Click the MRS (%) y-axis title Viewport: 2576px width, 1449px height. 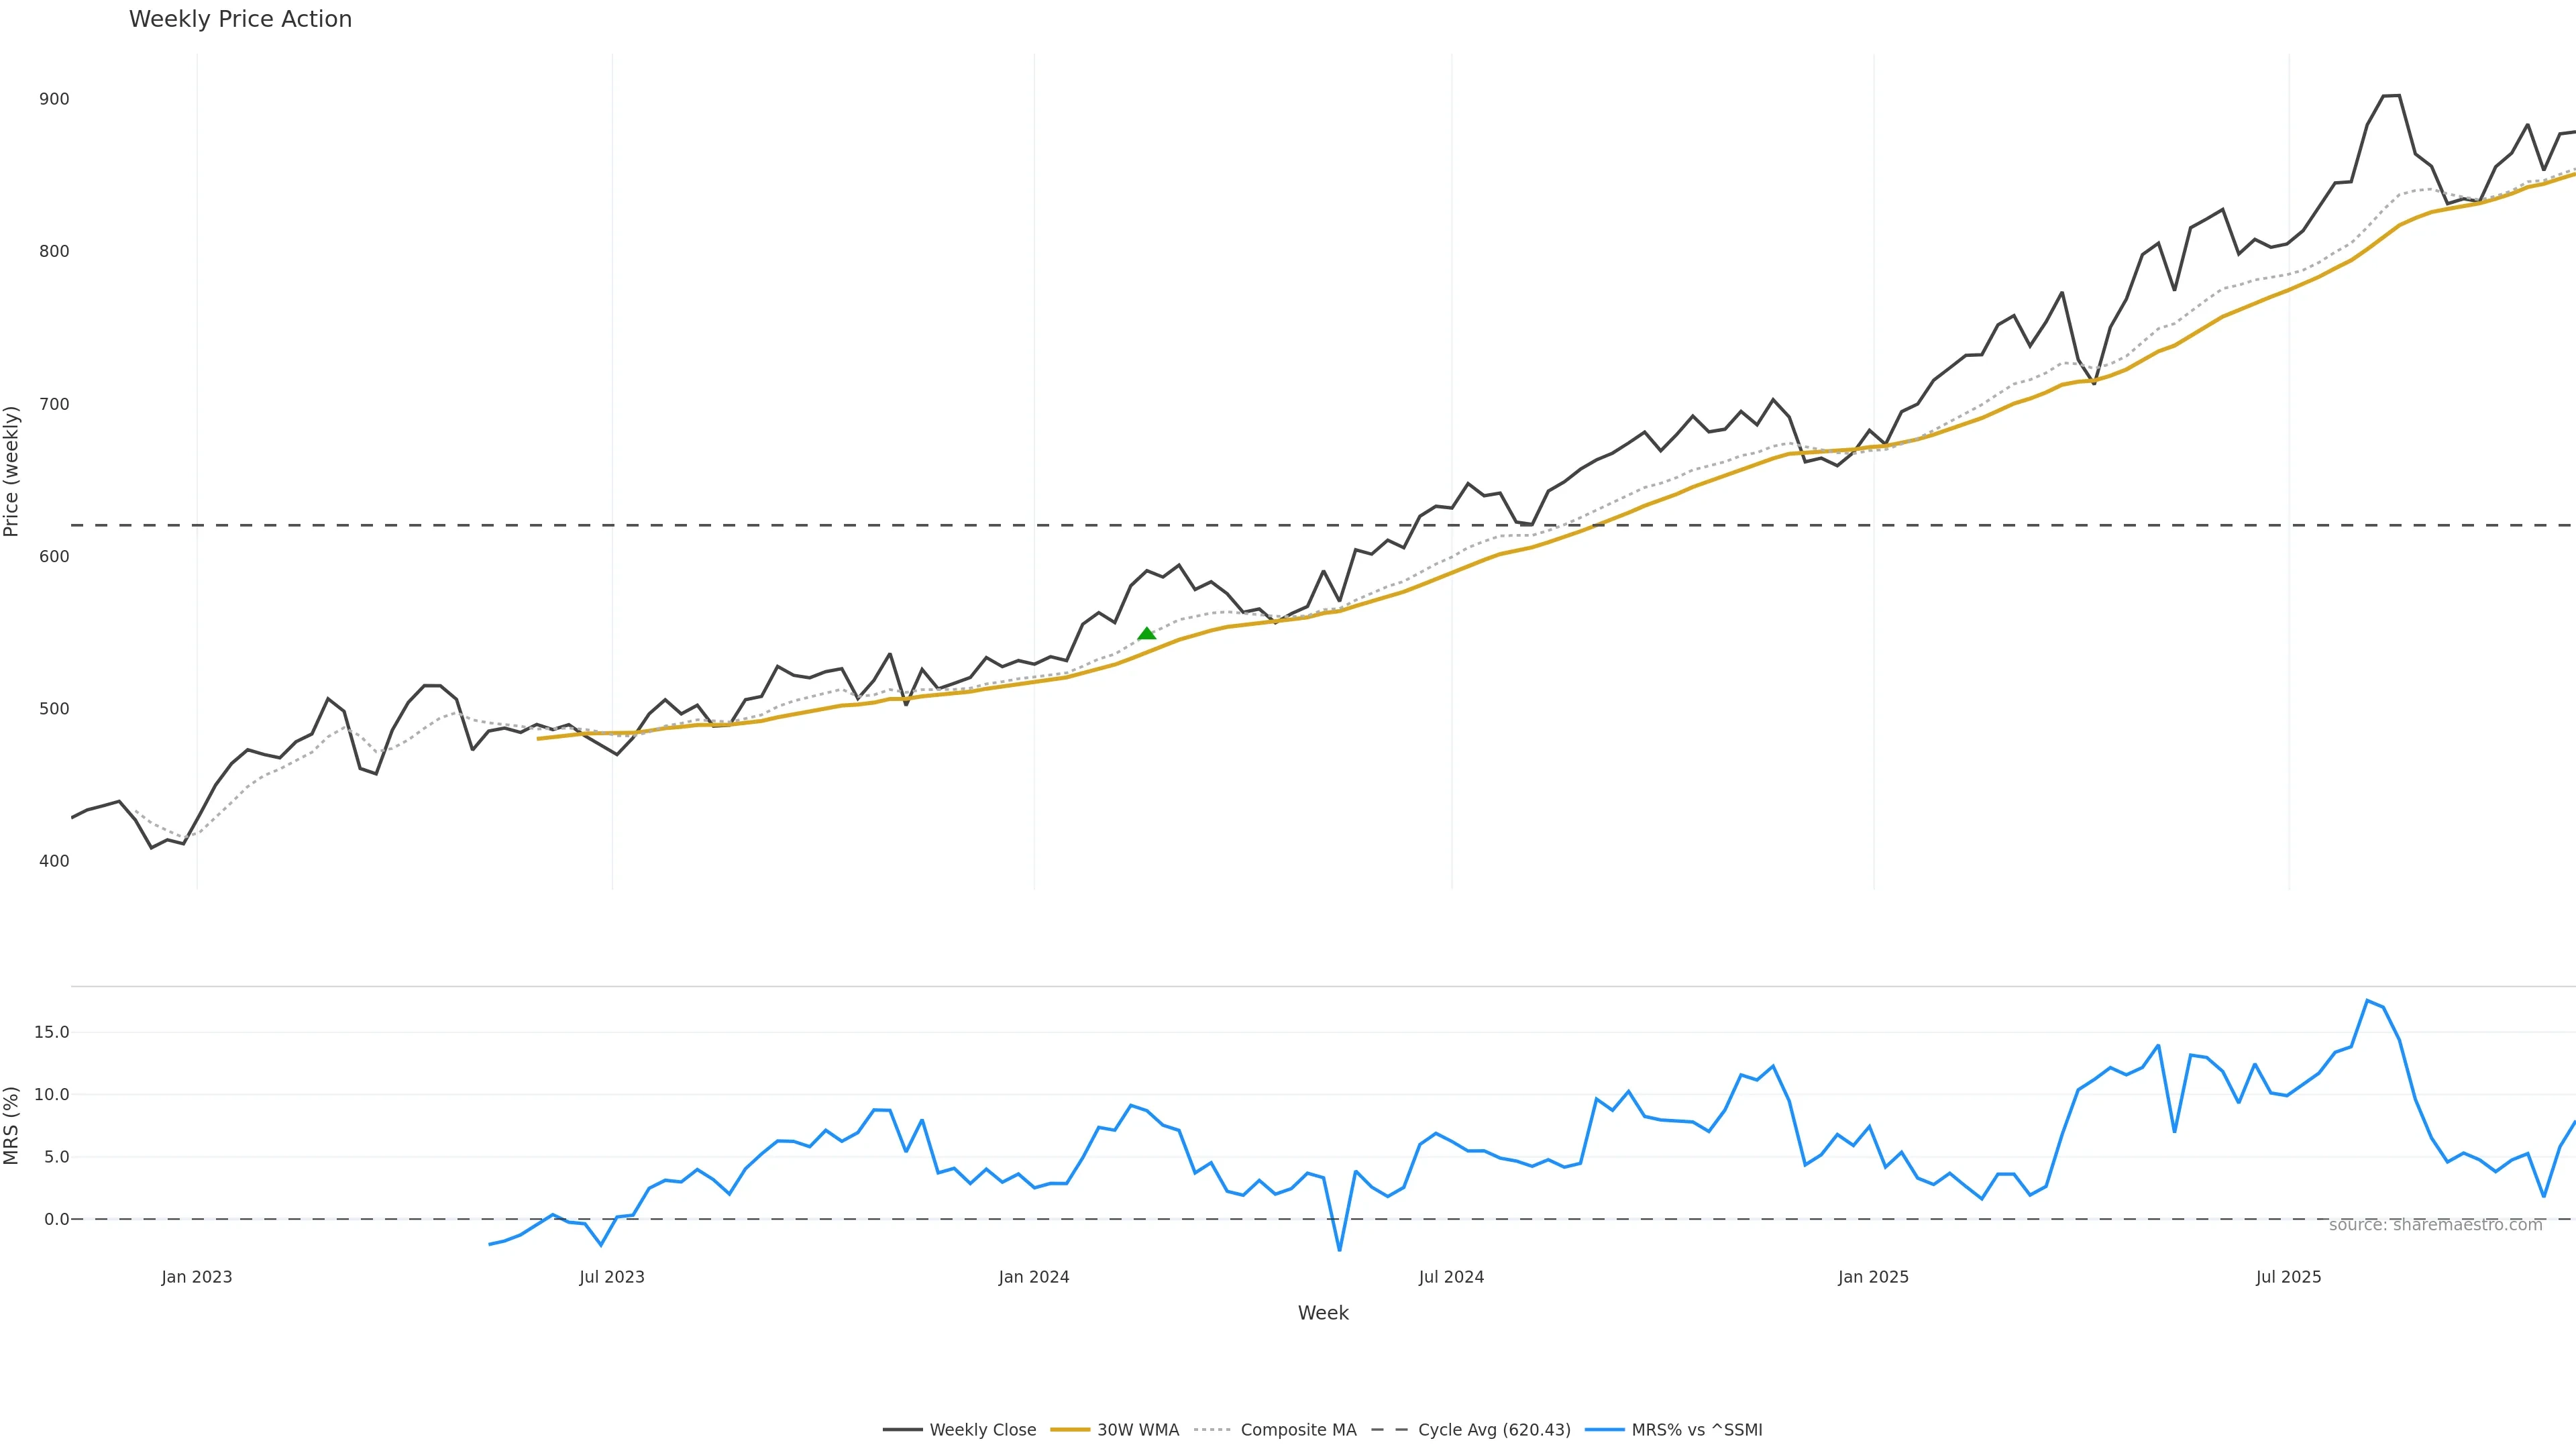coord(12,1126)
